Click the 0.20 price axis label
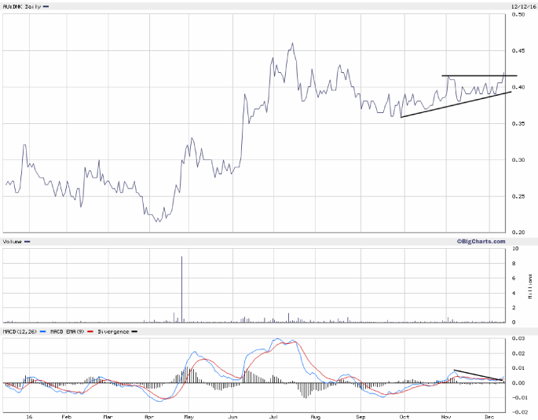The height and width of the screenshot is (420, 538). pos(519,233)
